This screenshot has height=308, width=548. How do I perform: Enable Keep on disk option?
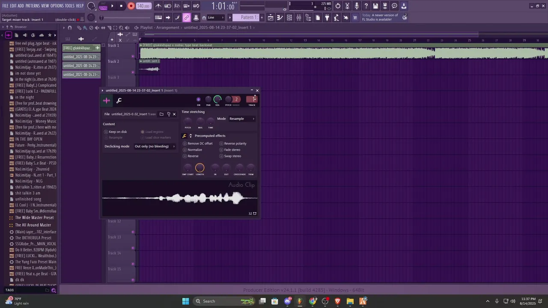tap(116, 132)
